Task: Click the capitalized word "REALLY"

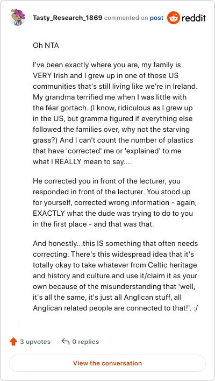Action: [68, 161]
